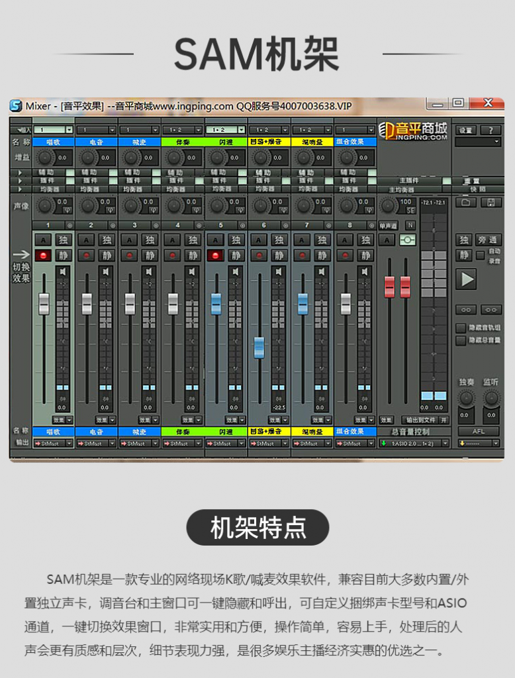
Task: Click the left link-chain button under play
Action: [x=466, y=310]
